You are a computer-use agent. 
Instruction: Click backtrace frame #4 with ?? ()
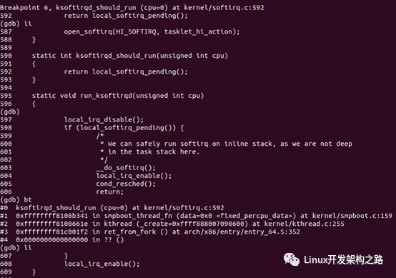click(62, 240)
